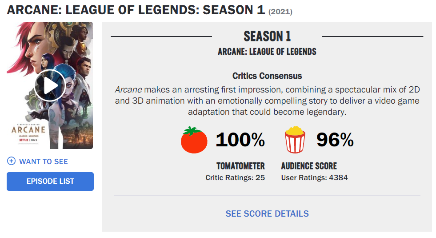Click the red tomato Tomatometer icon
Screen dimensions: 436x238
(194, 140)
